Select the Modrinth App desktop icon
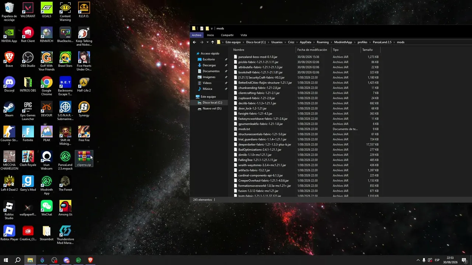 click(46, 185)
